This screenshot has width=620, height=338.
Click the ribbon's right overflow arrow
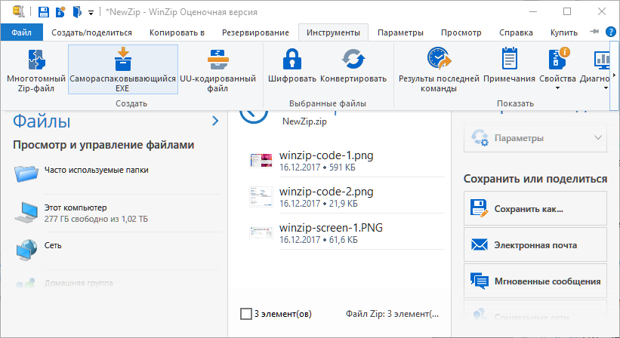(614, 75)
